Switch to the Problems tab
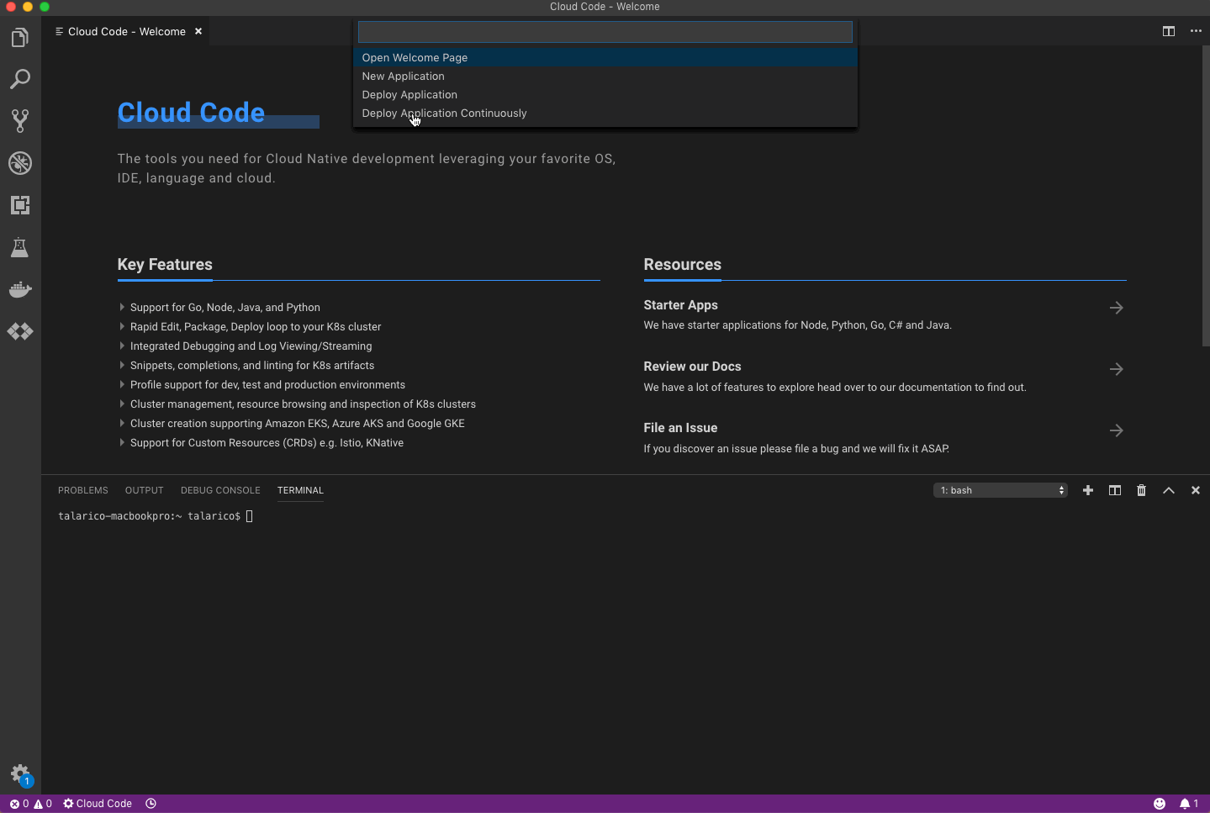 coord(82,490)
